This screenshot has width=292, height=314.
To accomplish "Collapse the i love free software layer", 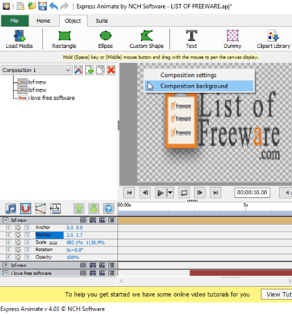I will click(6, 273).
